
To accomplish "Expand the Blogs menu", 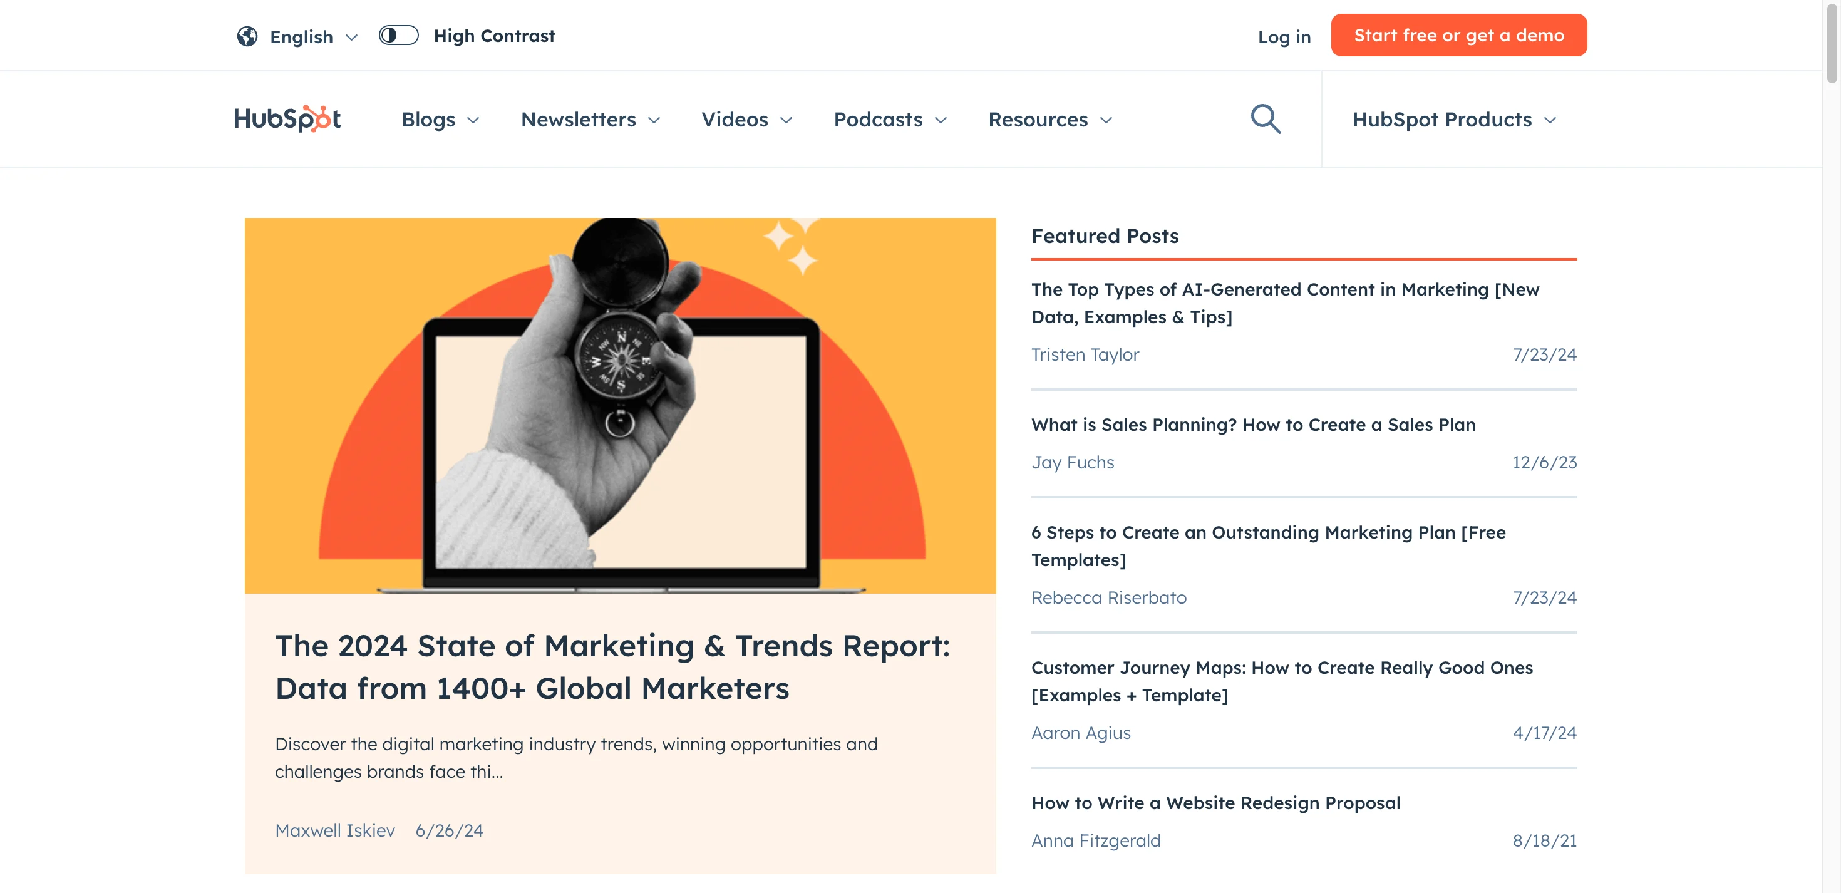I will tap(440, 120).
